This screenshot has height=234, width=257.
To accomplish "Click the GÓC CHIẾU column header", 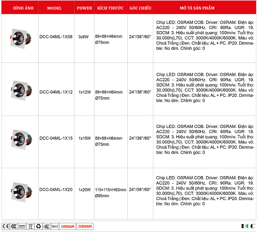I will [140, 8].
